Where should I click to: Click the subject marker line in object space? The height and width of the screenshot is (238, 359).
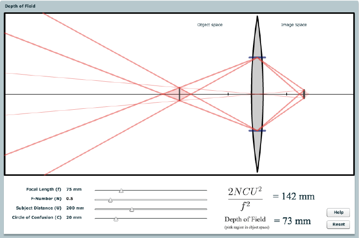tap(179, 94)
